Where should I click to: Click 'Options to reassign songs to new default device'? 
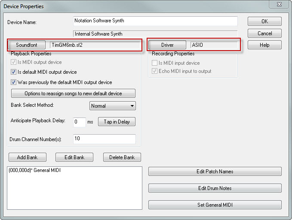coord(73,93)
